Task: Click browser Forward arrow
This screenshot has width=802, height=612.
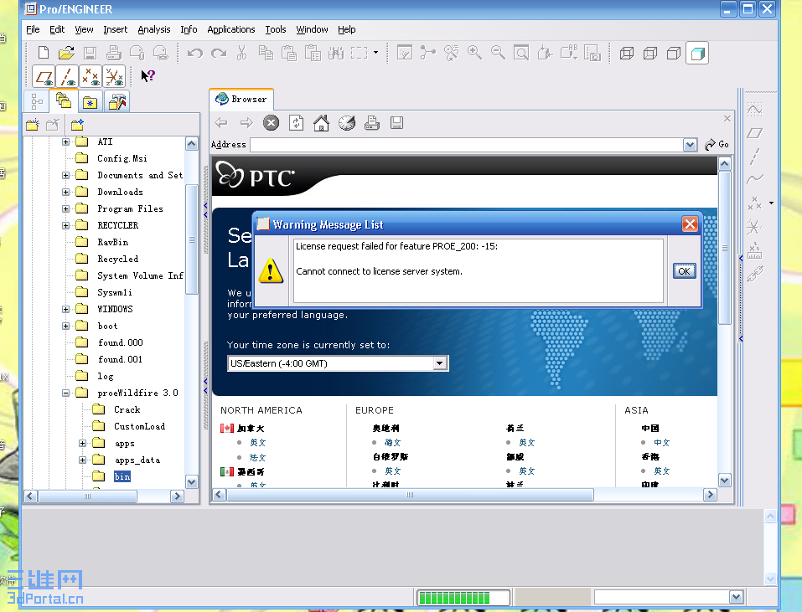Action: coord(246,122)
